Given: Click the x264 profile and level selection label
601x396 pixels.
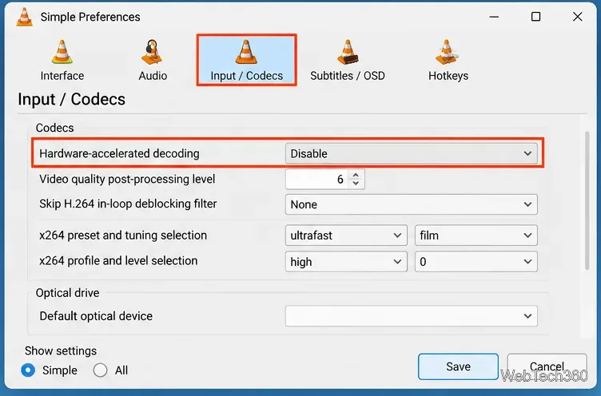Looking at the screenshot, I should click(118, 261).
